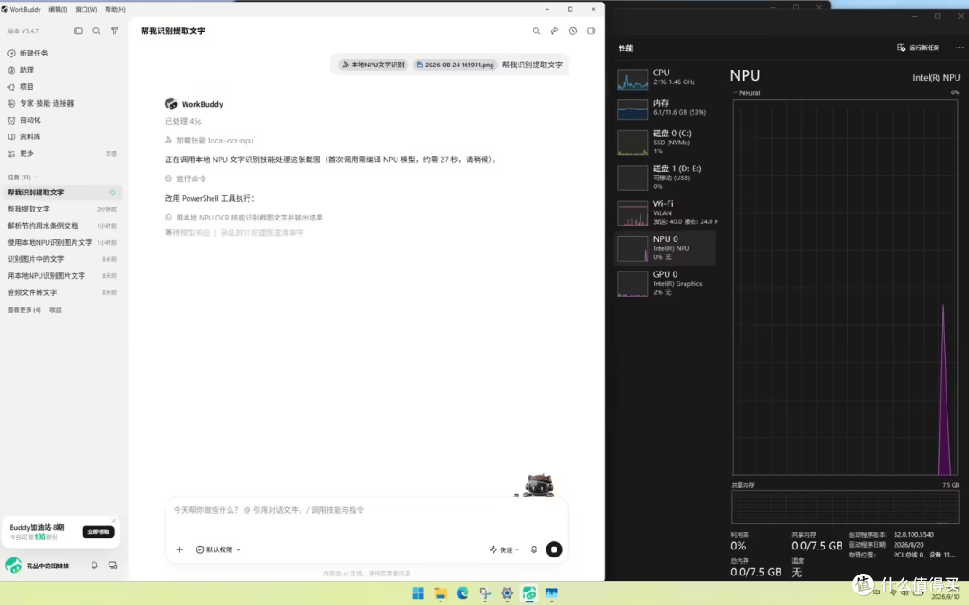This screenshot has height=605, width=969.
Task: Select task 解析节约用水条例文档
Action: click(x=62, y=226)
